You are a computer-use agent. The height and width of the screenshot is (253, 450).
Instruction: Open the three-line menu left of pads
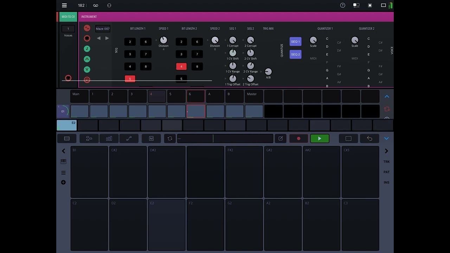click(63, 173)
